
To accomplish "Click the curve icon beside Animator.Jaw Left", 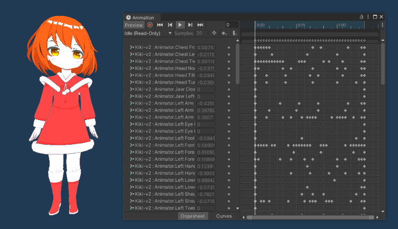I will [132, 96].
